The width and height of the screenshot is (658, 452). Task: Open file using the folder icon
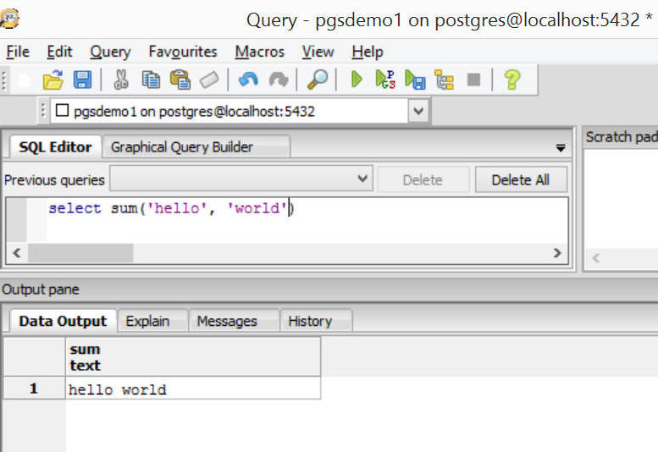53,80
